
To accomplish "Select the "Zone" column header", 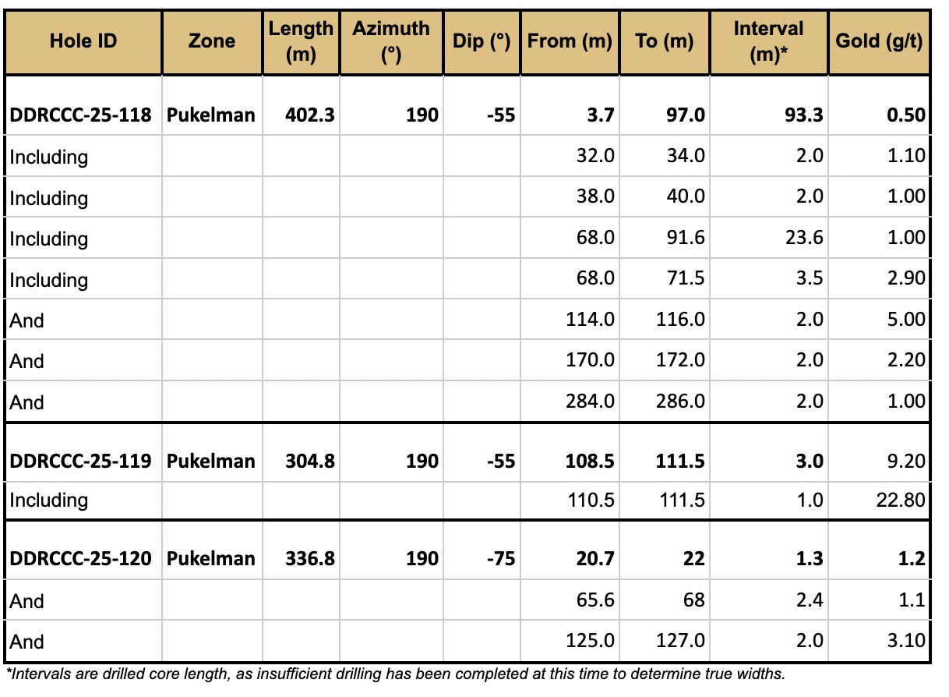I will point(211,41).
